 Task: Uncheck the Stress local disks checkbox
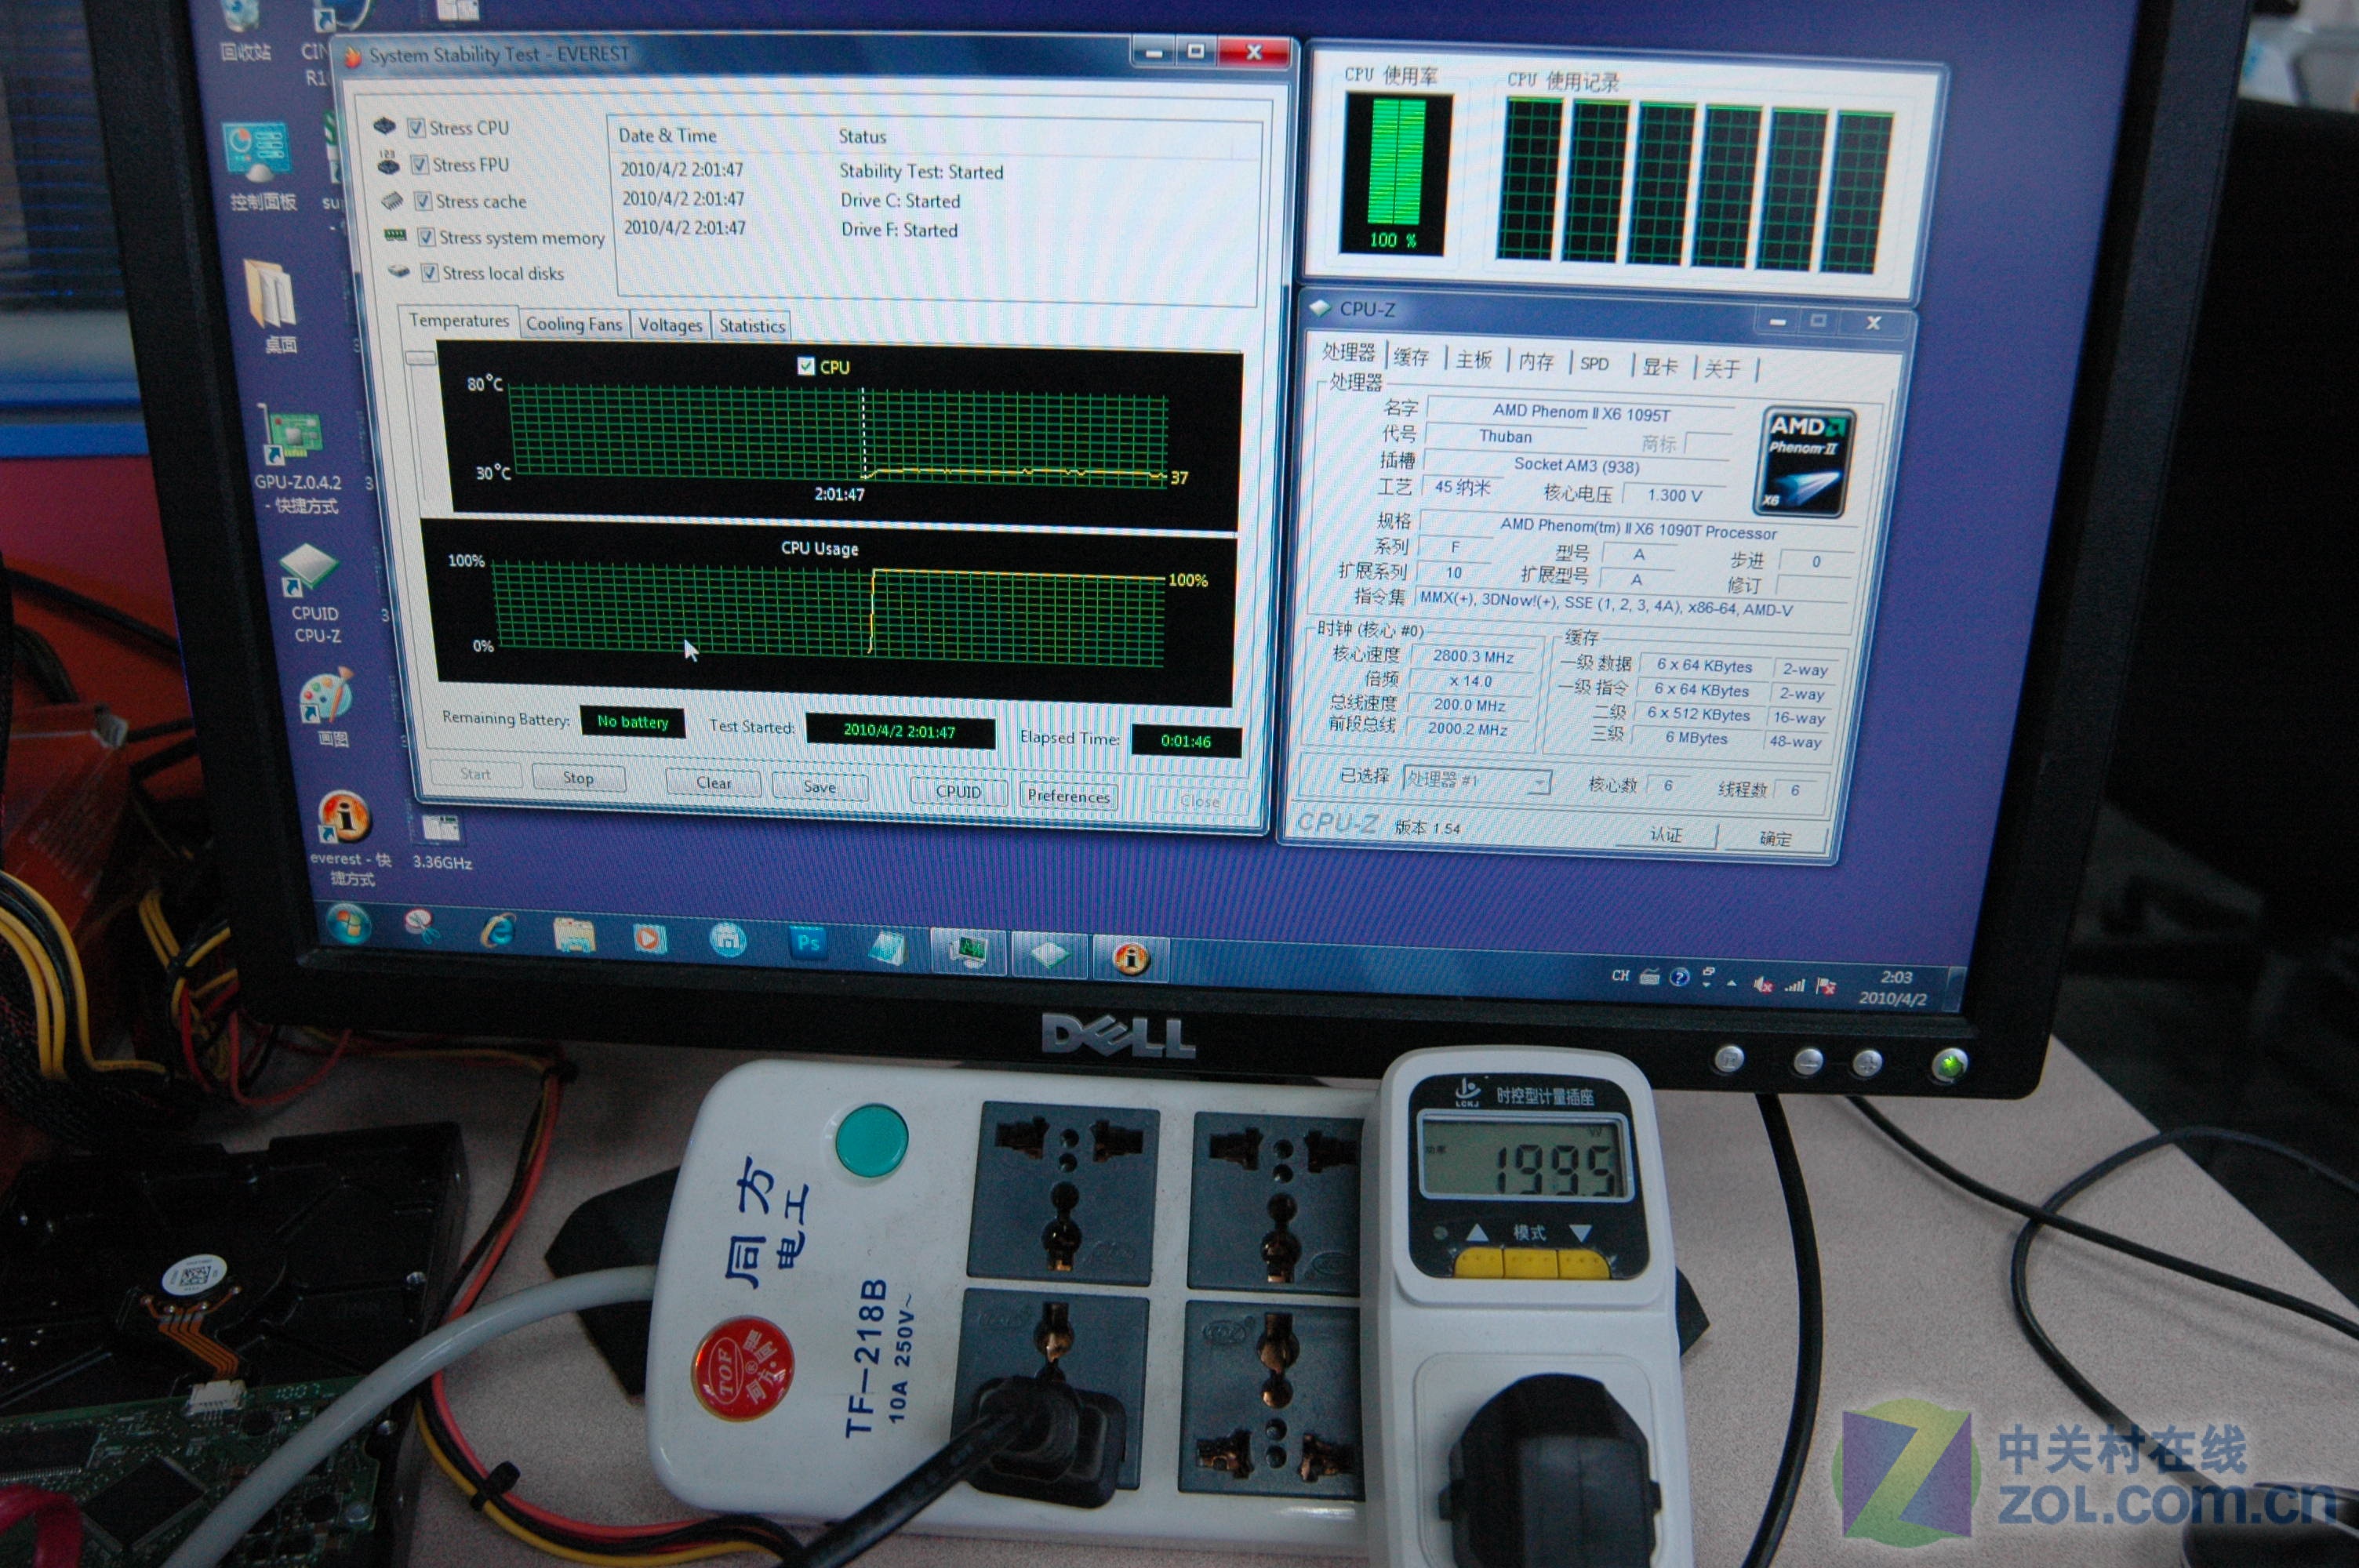tap(430, 273)
